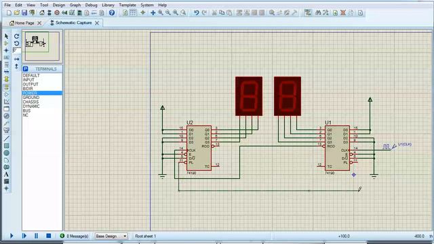Screen dimensions: 434x244
Task: Click the Zoom In magnifier icon
Action: (x=161, y=13)
